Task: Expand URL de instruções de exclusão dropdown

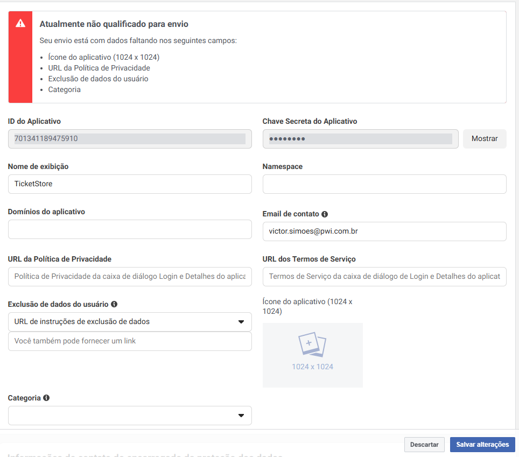Action: (x=130, y=322)
